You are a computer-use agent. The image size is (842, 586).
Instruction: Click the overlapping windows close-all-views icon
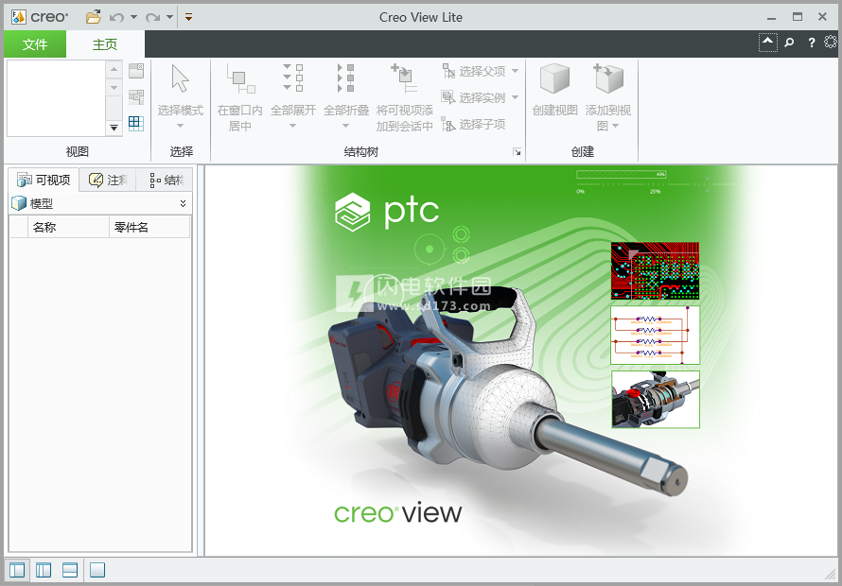[136, 97]
